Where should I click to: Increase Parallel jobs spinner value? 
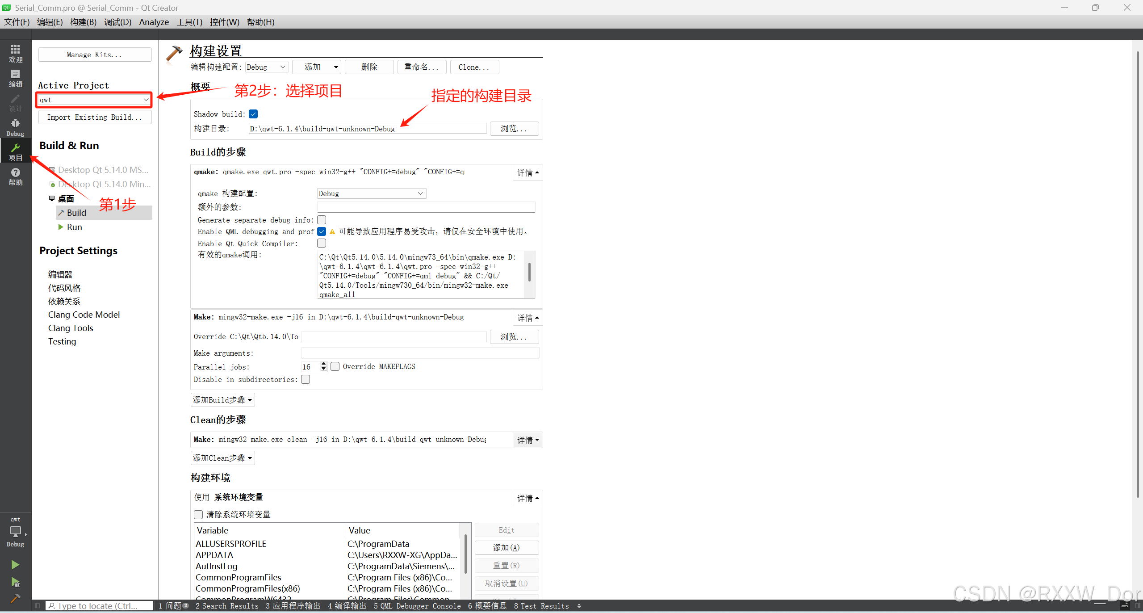click(324, 364)
